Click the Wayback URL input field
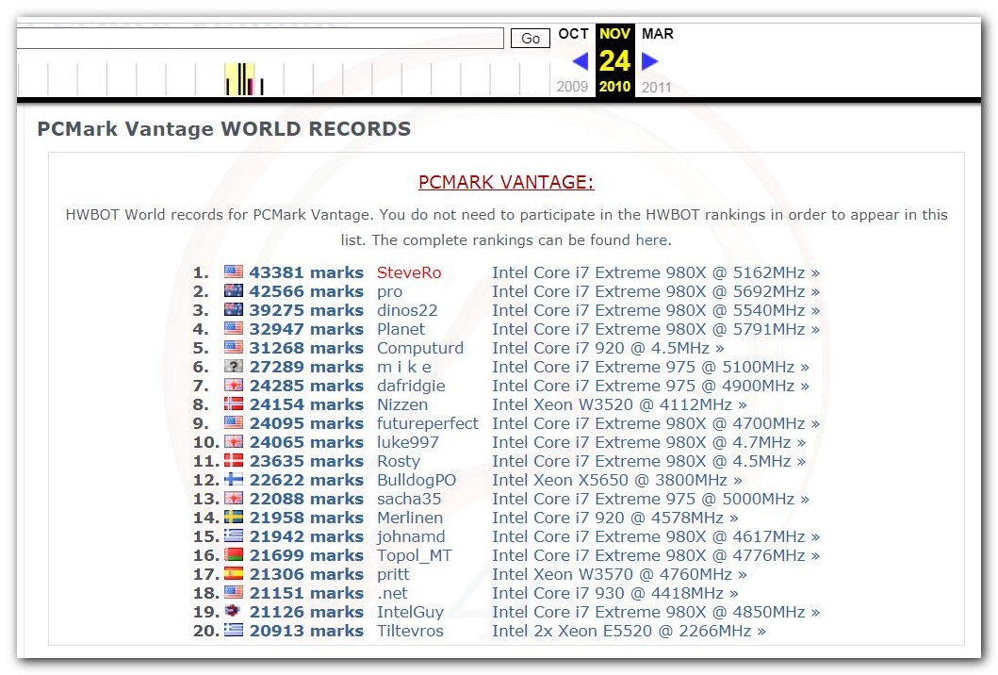Image resolution: width=998 pixels, height=675 pixels. (260, 39)
